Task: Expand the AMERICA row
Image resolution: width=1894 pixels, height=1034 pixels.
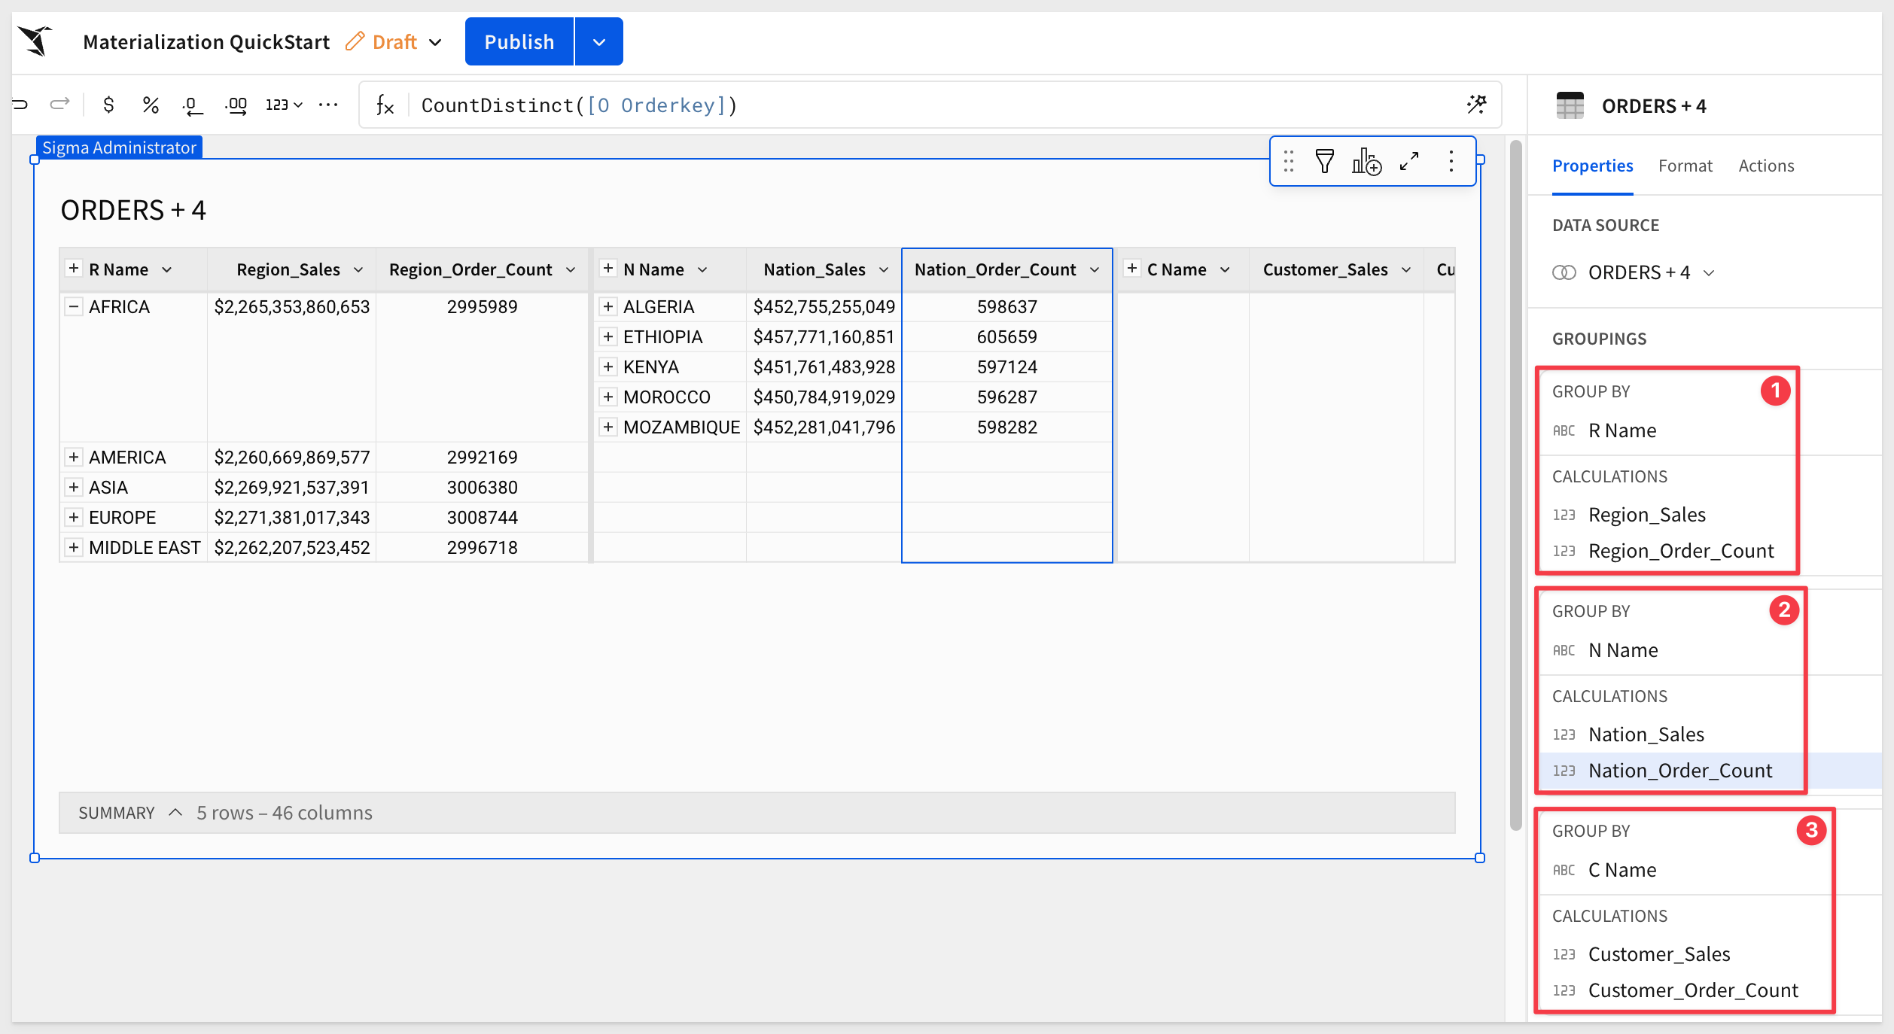Action: coord(74,457)
